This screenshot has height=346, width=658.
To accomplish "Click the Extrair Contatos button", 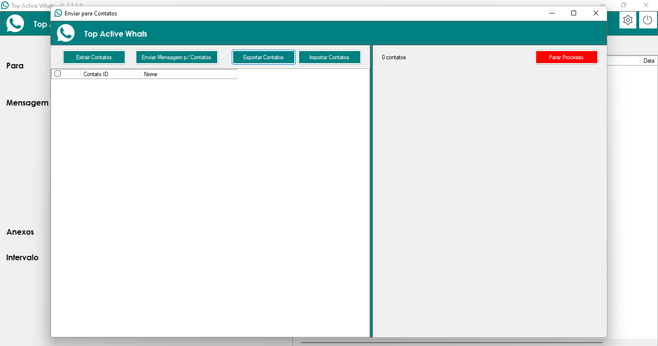I will coord(94,57).
